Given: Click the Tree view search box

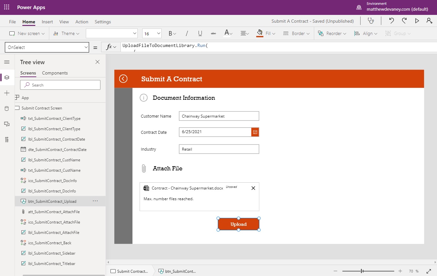Looking at the screenshot, I should pyautogui.click(x=60, y=85).
